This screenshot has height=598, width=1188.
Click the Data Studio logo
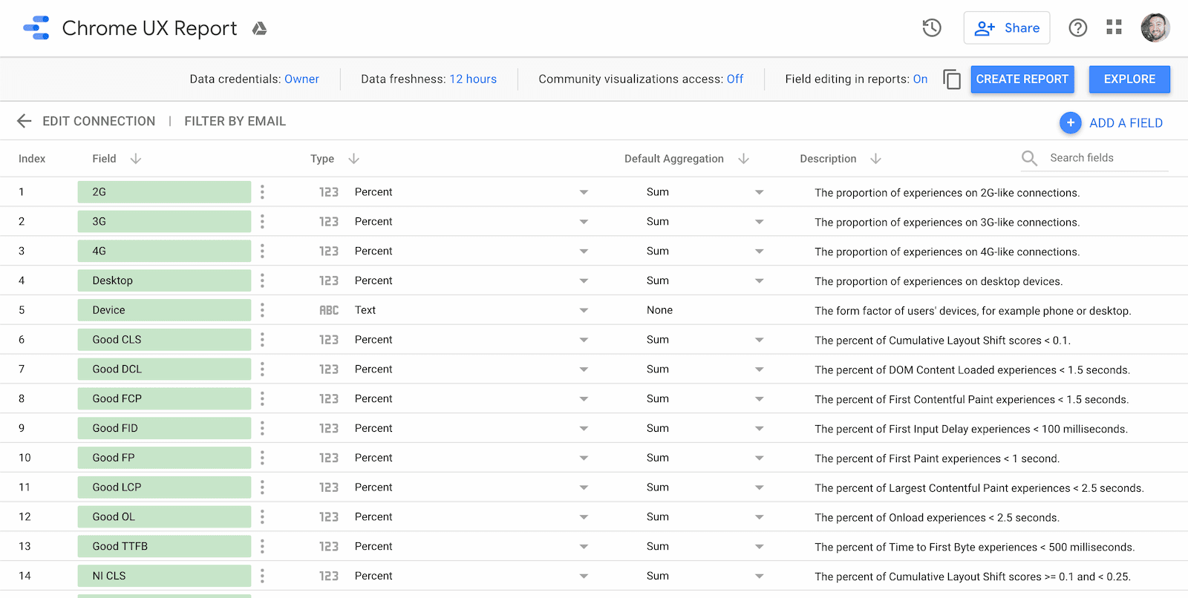click(x=36, y=28)
